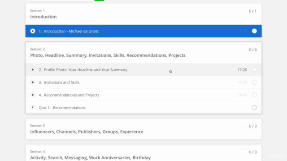The width and height of the screenshot is (287, 161).
Task: Open Quiz 1: Recommendations
Action: click(x=143, y=107)
